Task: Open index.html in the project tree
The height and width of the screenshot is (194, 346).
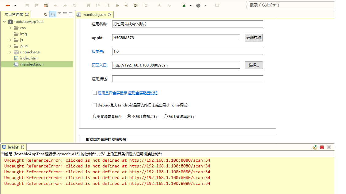Action: click(29, 58)
